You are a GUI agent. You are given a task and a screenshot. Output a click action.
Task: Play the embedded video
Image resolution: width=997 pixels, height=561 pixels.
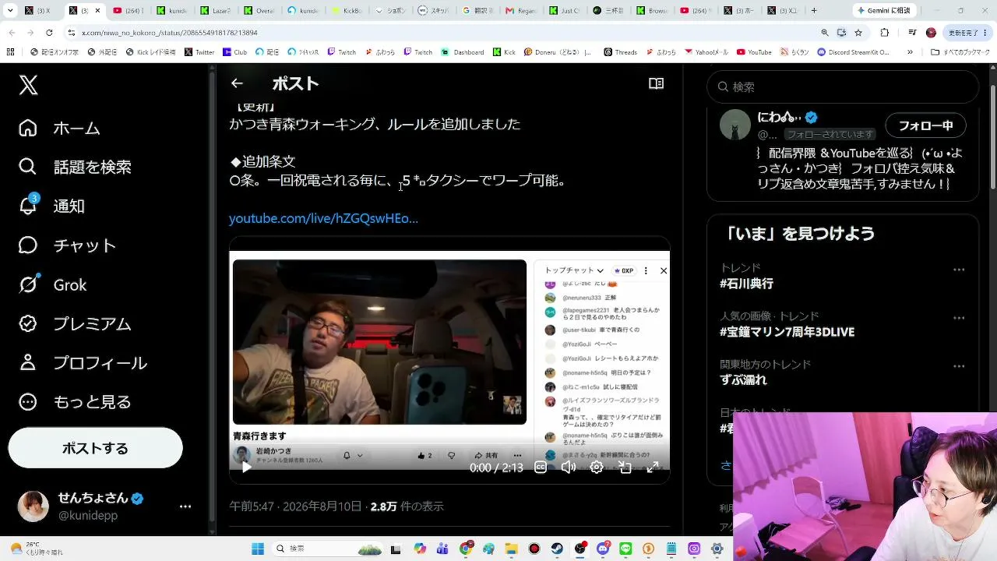click(x=246, y=467)
